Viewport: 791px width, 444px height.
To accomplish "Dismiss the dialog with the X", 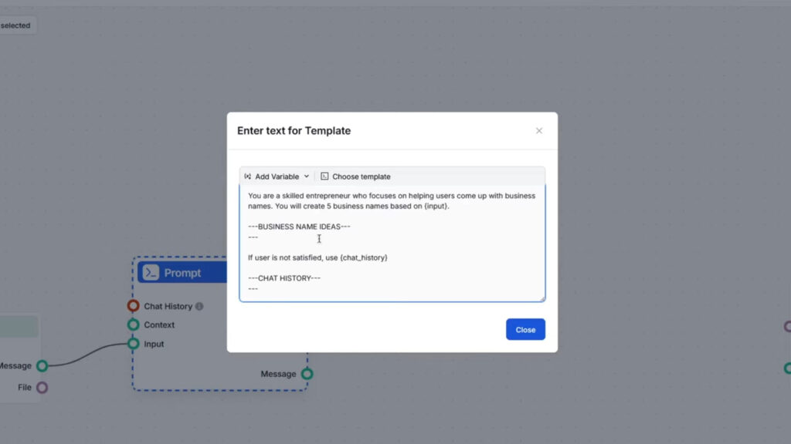I will coord(538,130).
